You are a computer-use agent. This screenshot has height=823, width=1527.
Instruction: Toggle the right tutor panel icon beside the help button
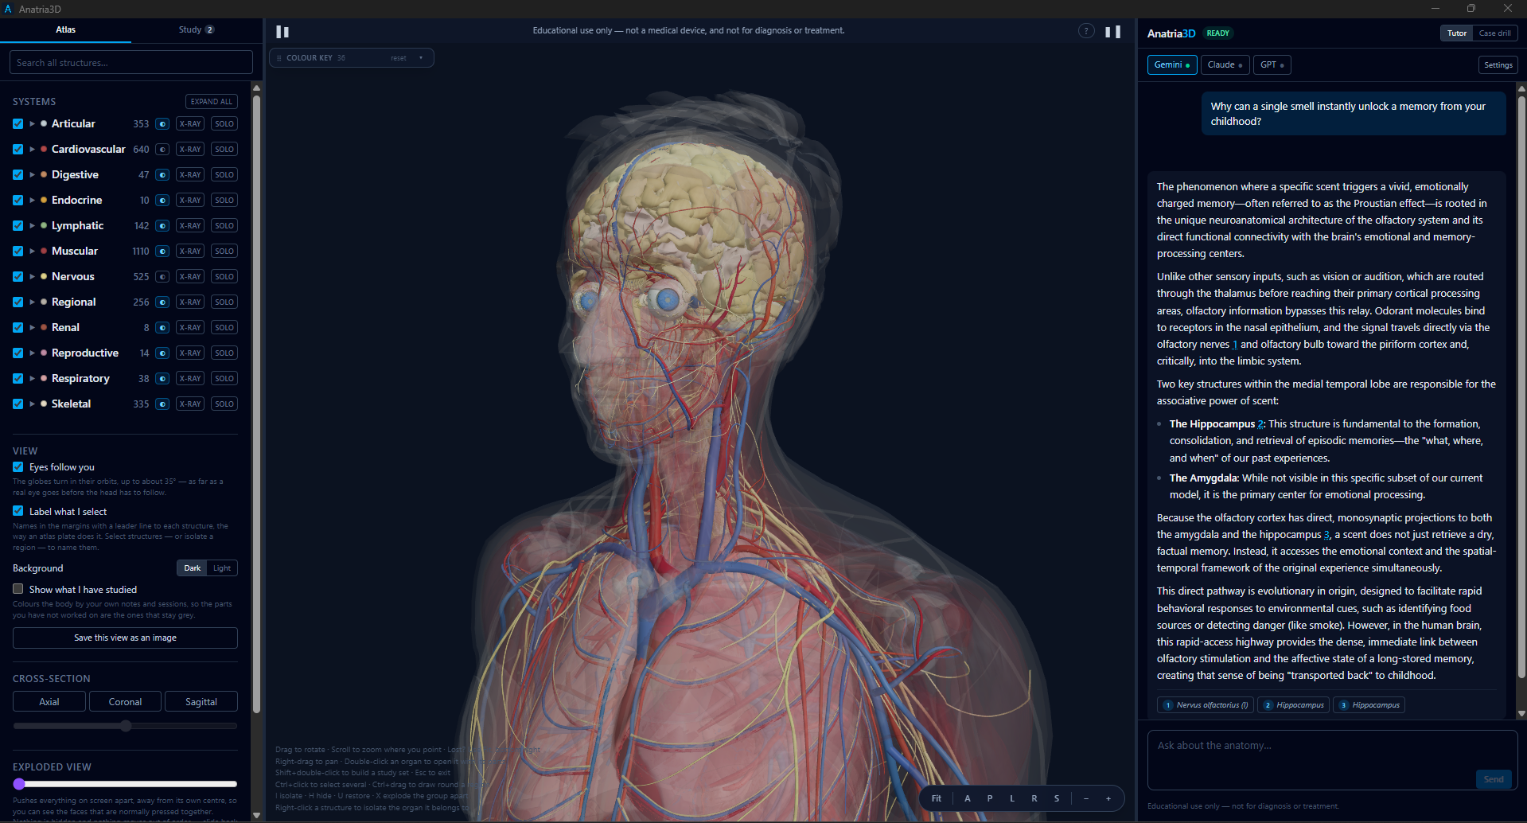coord(1112,32)
